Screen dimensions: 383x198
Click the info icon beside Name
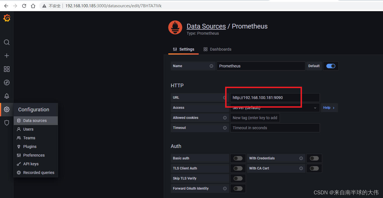coord(211,66)
